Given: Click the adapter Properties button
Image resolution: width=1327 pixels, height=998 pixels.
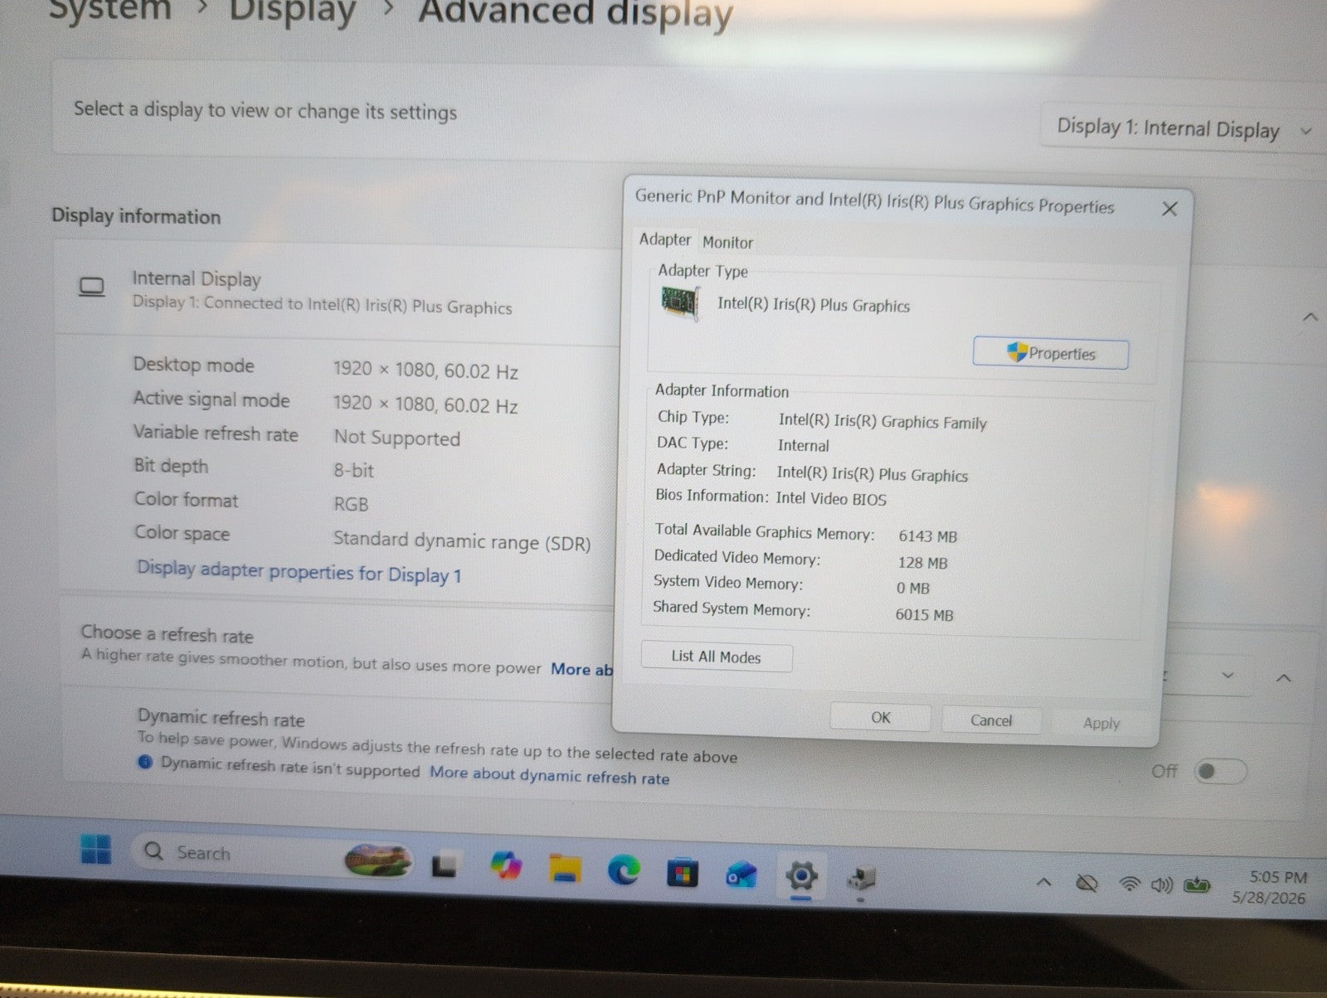Looking at the screenshot, I should (1051, 353).
